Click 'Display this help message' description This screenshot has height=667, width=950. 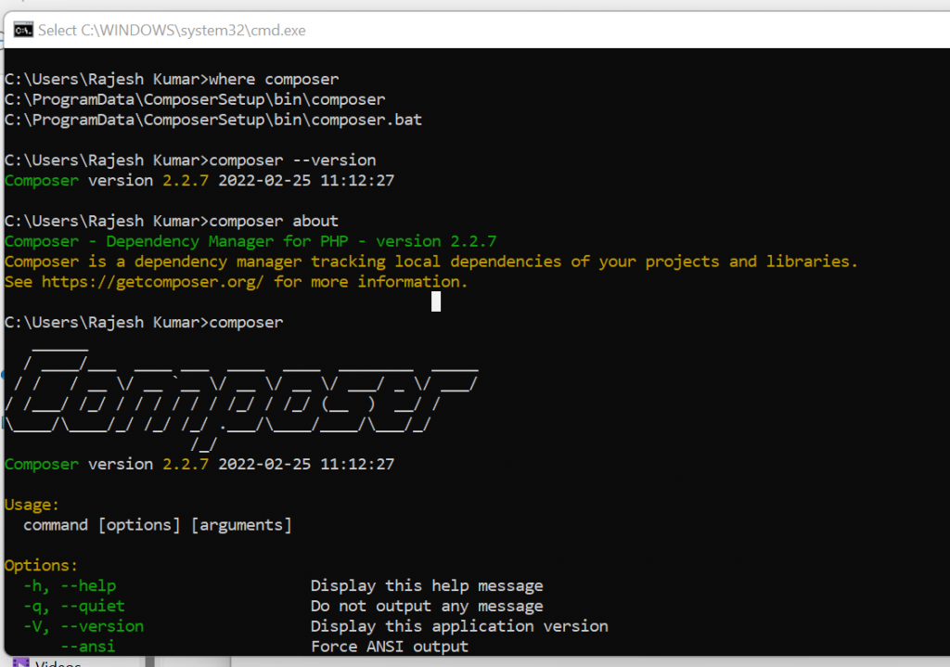[427, 585]
